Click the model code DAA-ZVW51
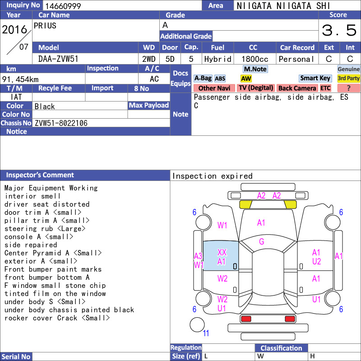The height and width of the screenshot is (361, 361). click(58, 59)
